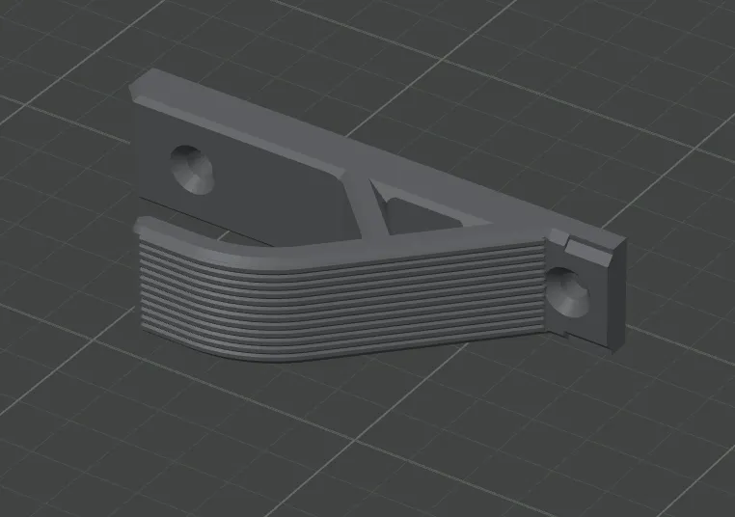735x517 pixels.
Task: Pick the countersunk hole on the flat plate
Action: (x=191, y=170)
